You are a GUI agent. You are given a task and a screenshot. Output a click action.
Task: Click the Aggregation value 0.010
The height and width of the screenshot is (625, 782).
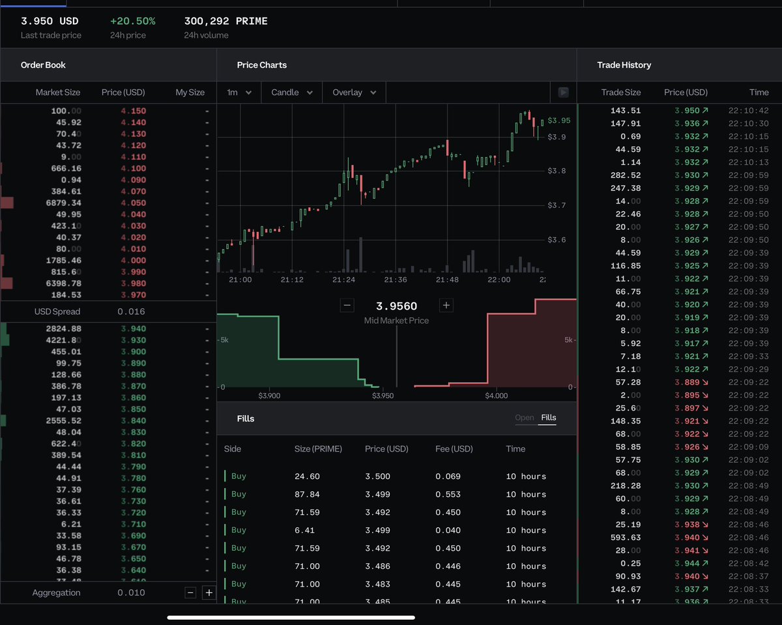point(131,592)
